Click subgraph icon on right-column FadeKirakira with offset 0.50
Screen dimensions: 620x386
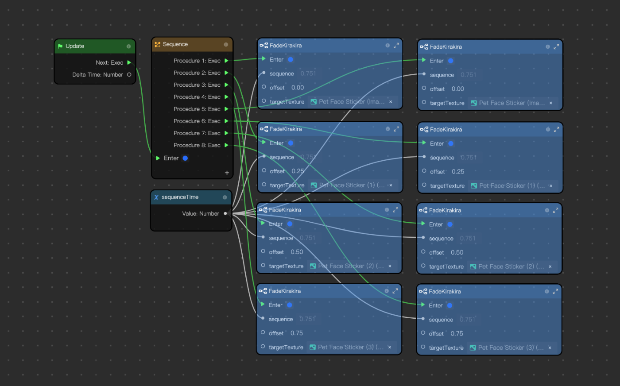click(423, 211)
